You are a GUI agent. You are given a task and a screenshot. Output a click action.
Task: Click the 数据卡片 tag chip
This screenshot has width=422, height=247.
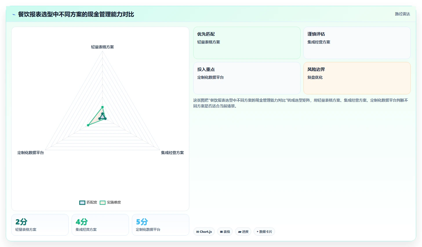tap(264, 232)
